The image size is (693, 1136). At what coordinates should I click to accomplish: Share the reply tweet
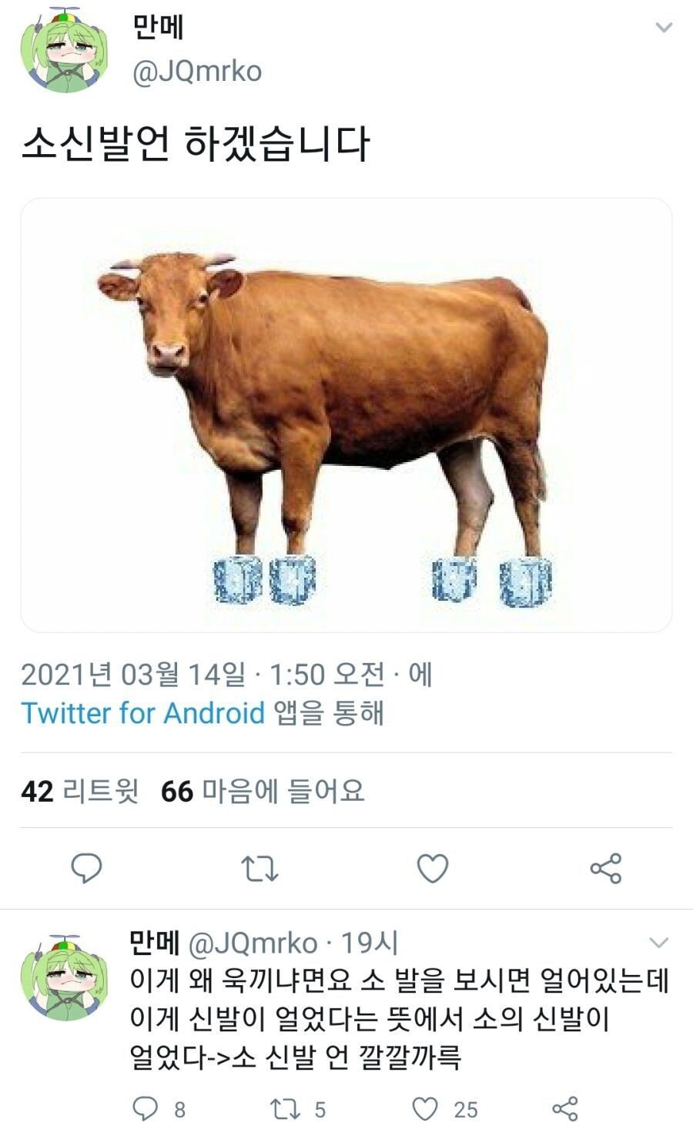(x=565, y=1108)
